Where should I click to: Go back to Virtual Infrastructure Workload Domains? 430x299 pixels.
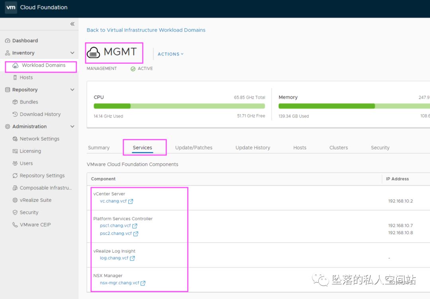[146, 30]
